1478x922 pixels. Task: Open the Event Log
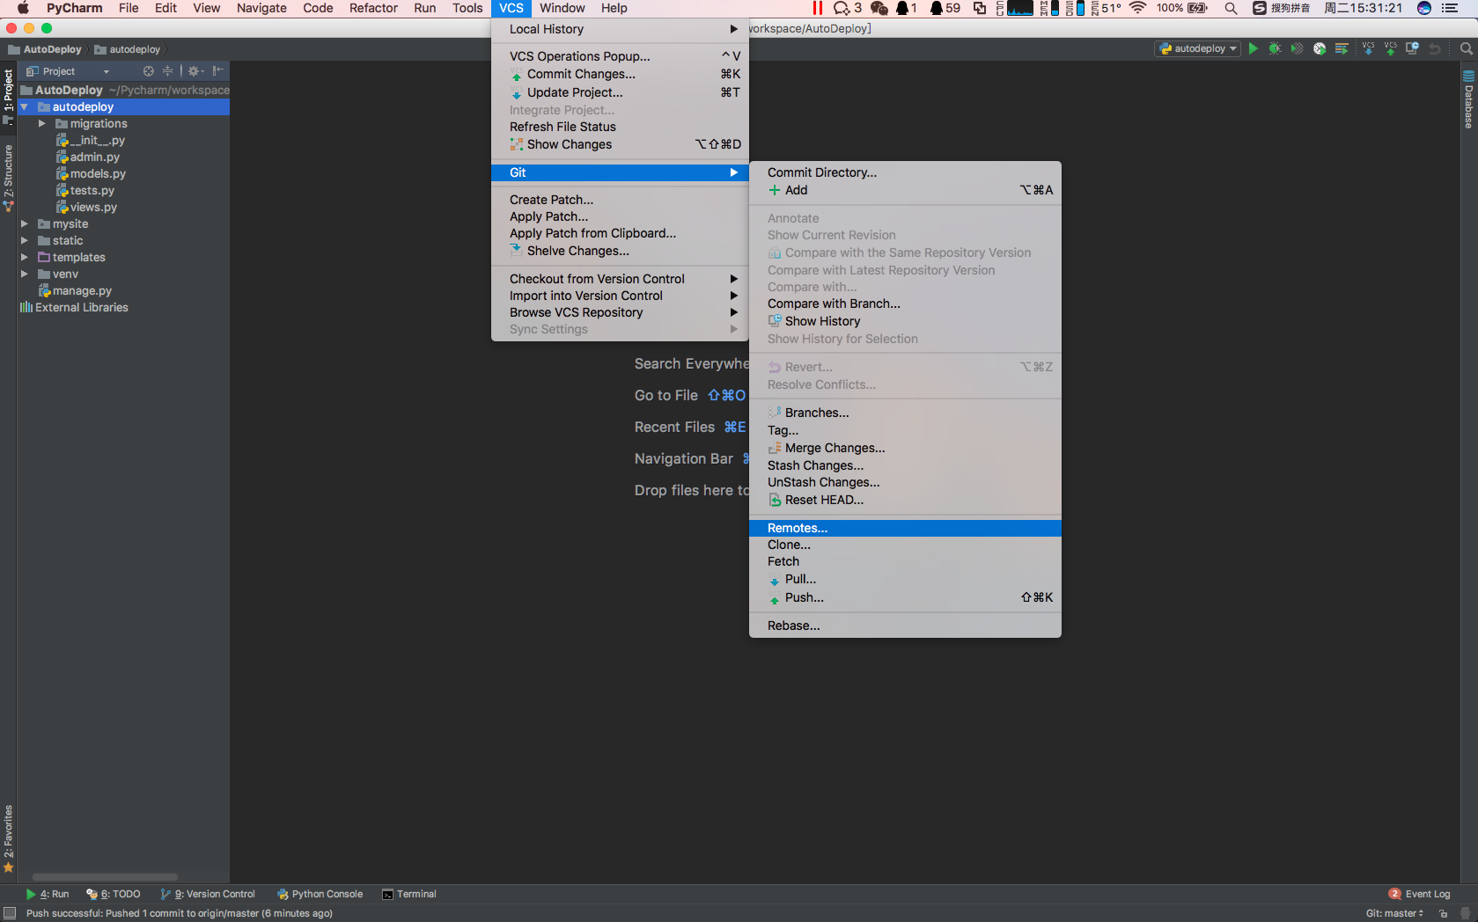(x=1419, y=894)
